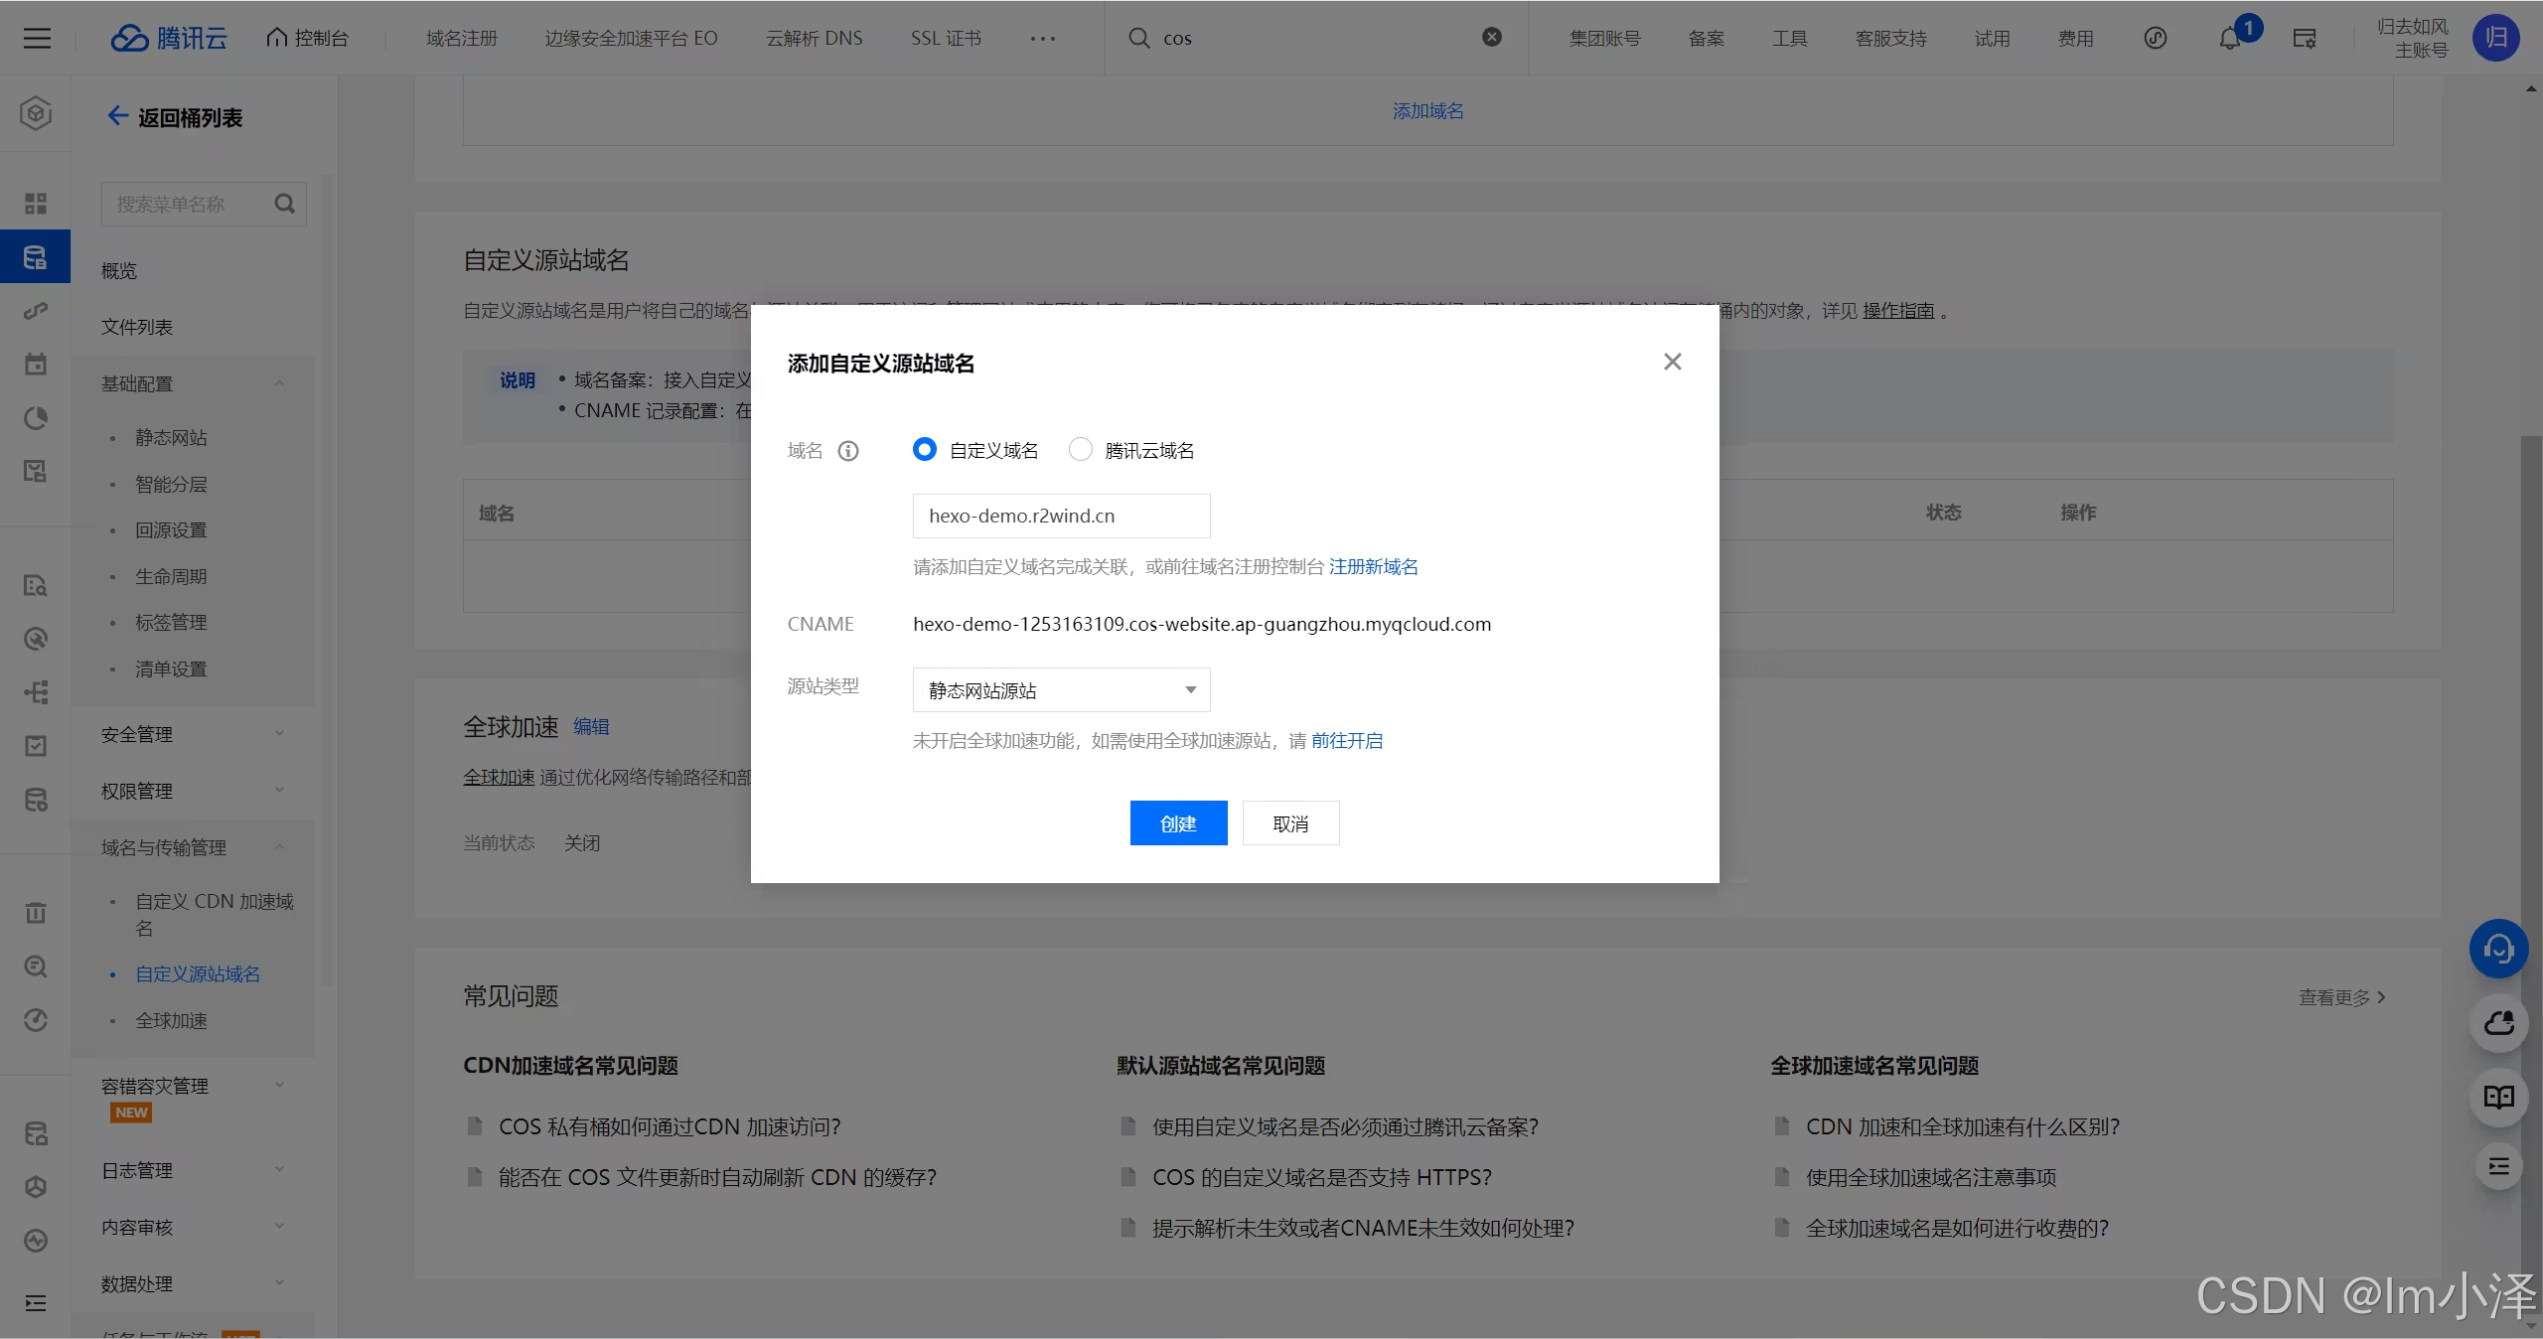Click the link icon in left rail
Image resolution: width=2543 pixels, height=1339 pixels.
pos(36,311)
